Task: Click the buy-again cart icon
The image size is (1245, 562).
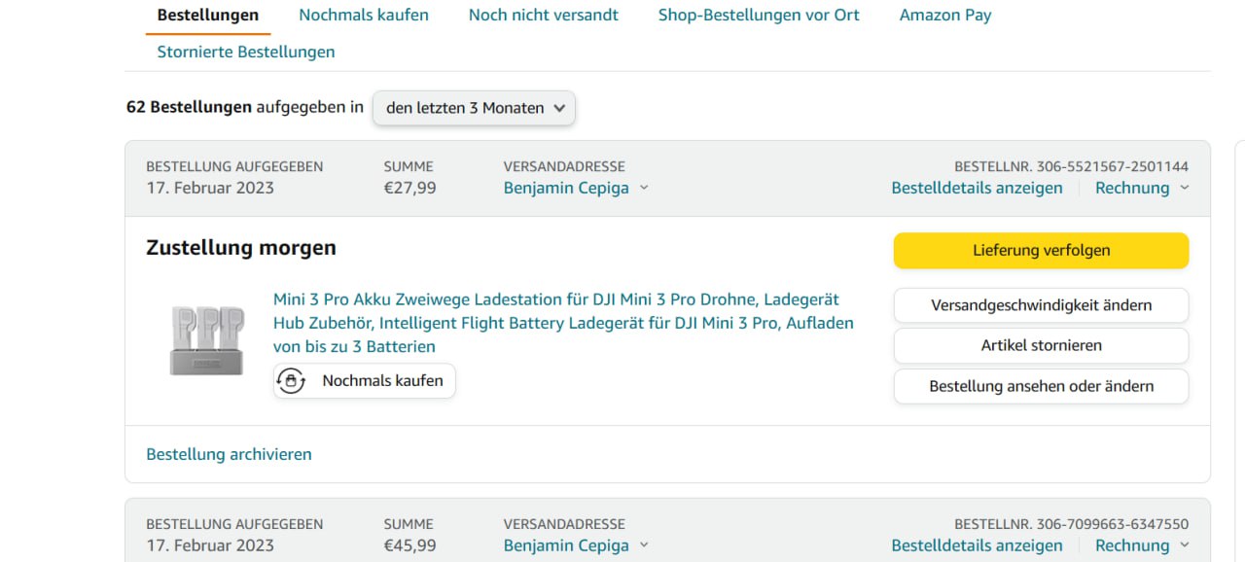Action: [x=292, y=381]
